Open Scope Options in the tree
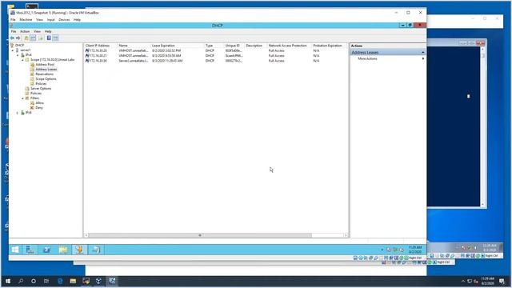The width and height of the screenshot is (512, 288). point(46,79)
